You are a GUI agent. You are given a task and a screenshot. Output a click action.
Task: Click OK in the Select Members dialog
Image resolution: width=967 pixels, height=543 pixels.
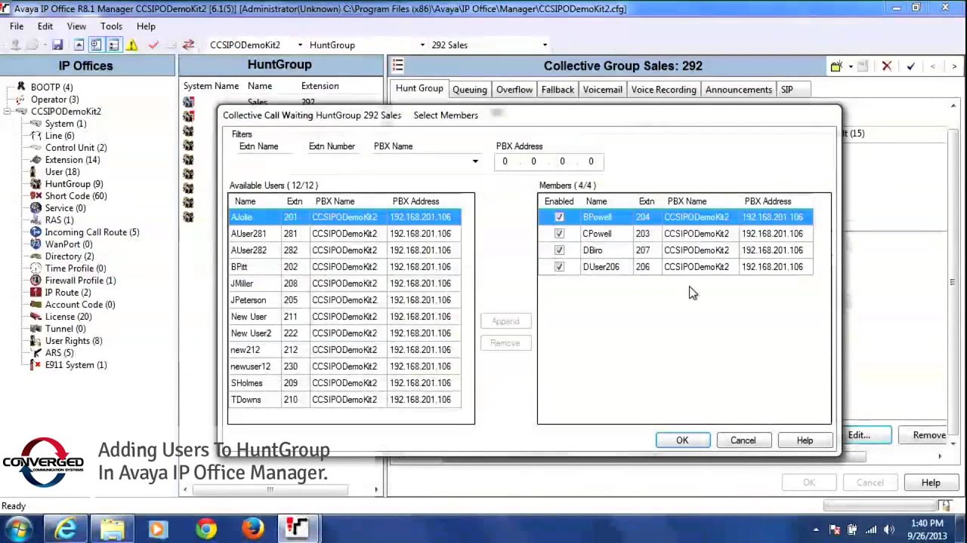[682, 440]
